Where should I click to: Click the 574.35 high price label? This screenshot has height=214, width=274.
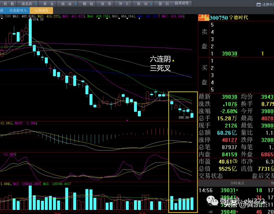(38, 19)
